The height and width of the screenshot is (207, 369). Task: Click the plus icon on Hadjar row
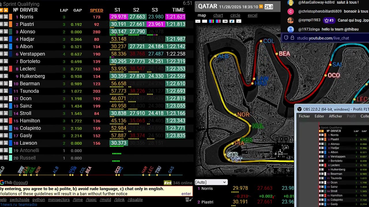[x=1, y=39]
